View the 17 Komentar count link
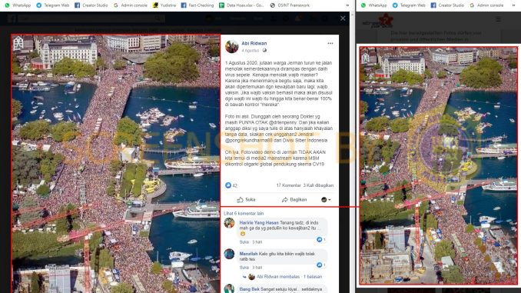The height and width of the screenshot is (293, 521). coord(288,185)
